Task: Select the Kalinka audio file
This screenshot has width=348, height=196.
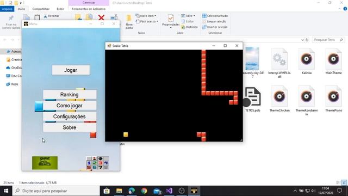Action: click(307, 62)
